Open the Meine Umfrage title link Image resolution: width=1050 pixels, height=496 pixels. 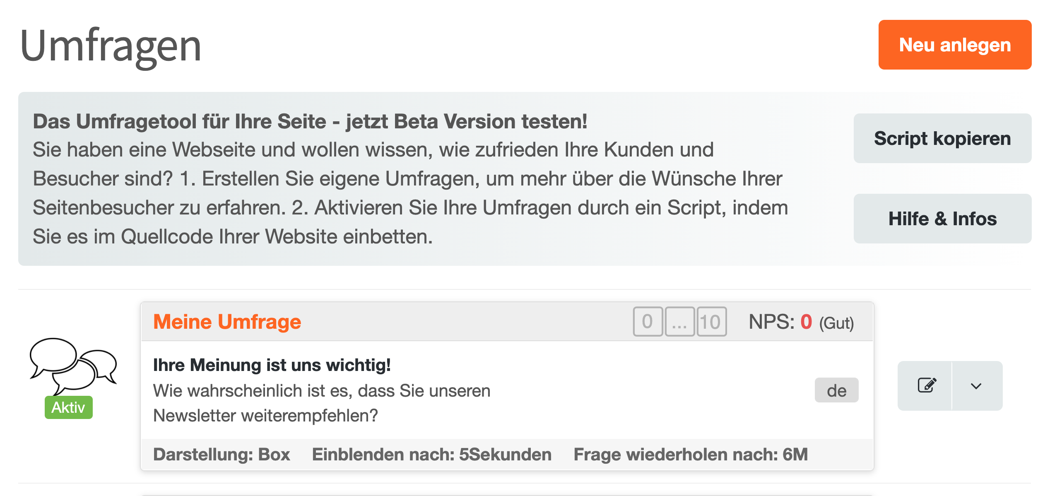click(x=227, y=322)
